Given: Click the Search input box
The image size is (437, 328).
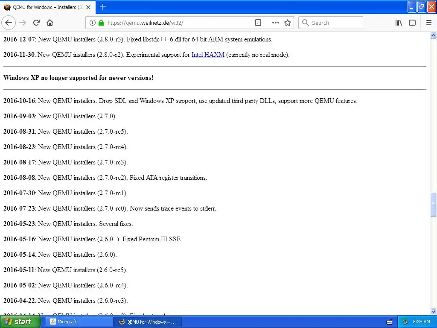Looking at the screenshot, I should point(331,23).
